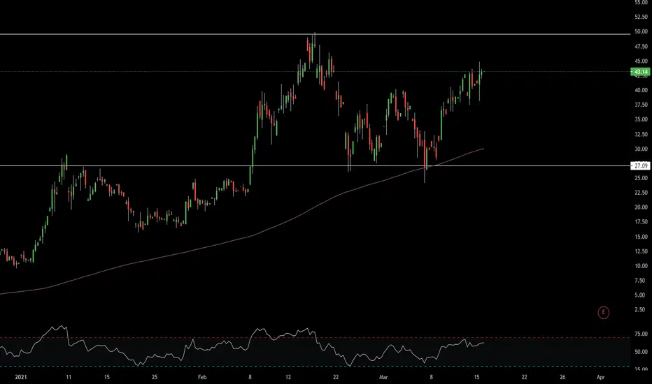The image size is (652, 384).
Task: Select the green 43.14 current price label
Action: [x=640, y=72]
